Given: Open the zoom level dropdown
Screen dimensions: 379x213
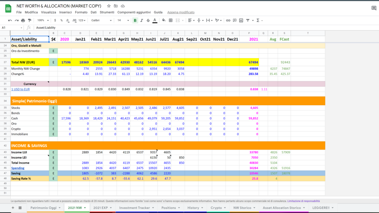Looking at the screenshot, I should click(x=43, y=20).
